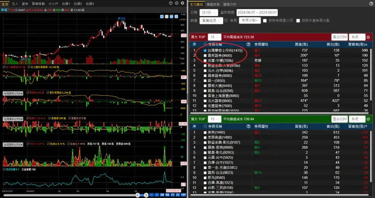Open the 籌碼分析 tab
The height and width of the screenshot is (198, 375).
(x=230, y=4)
